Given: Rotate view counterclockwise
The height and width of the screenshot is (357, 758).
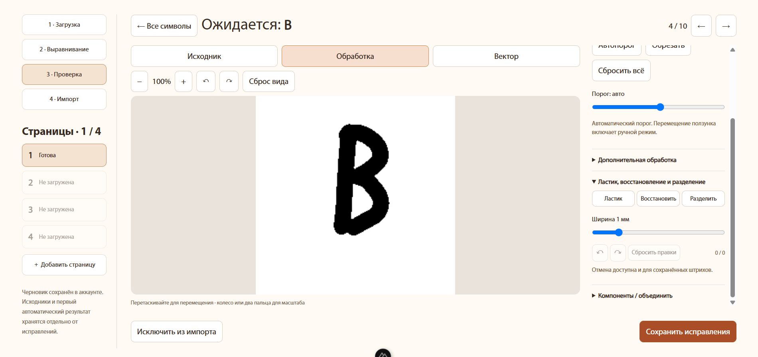Looking at the screenshot, I should 206,82.
